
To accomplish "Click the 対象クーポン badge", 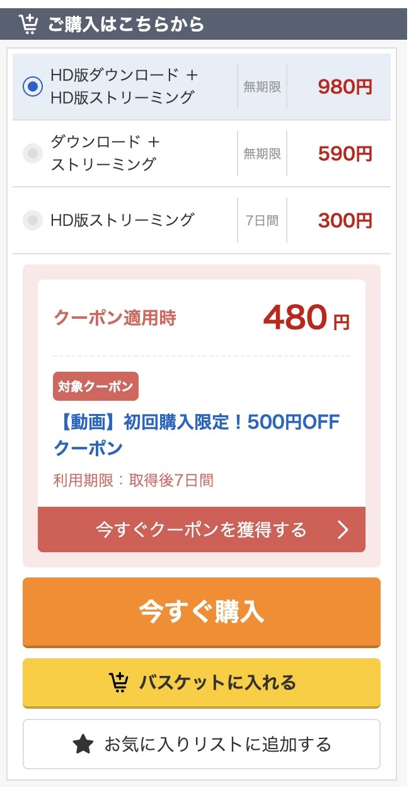I will tap(96, 386).
